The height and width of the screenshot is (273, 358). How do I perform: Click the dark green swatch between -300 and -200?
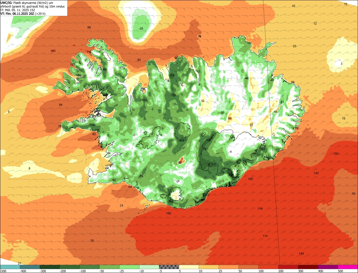[50, 267]
